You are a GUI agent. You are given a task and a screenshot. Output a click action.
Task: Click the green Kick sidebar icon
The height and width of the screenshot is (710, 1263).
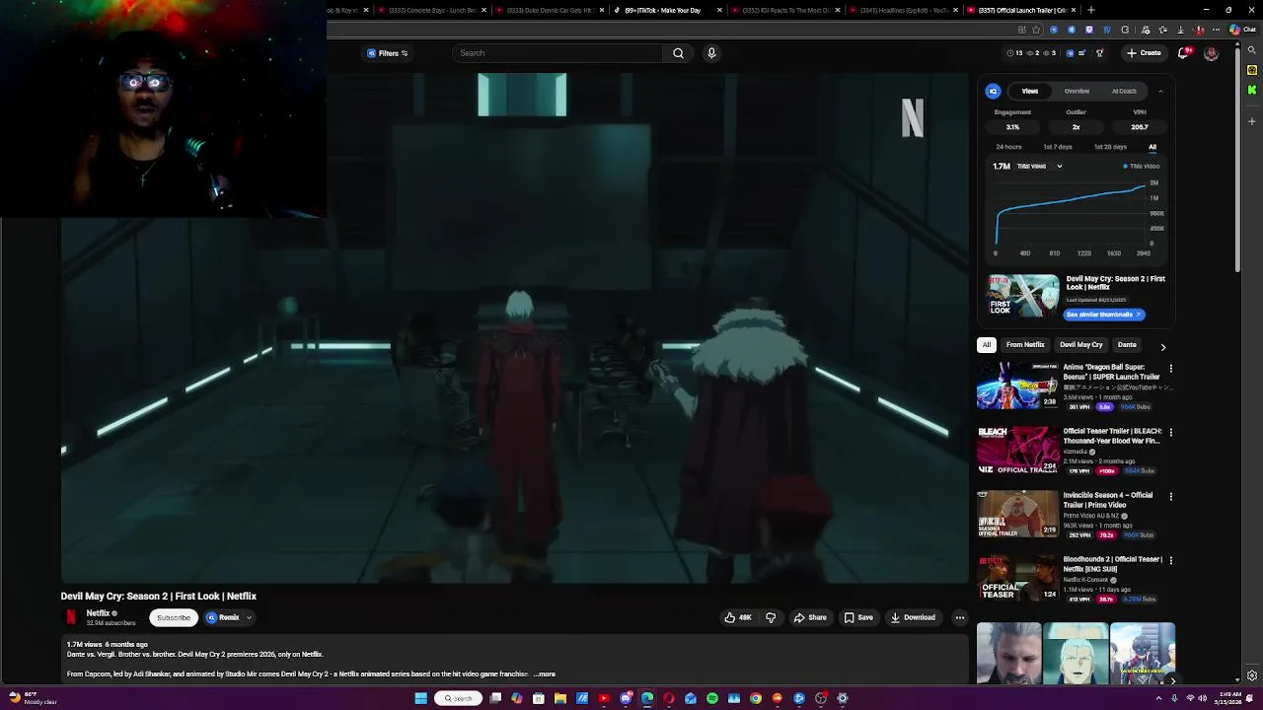[x=1252, y=90]
